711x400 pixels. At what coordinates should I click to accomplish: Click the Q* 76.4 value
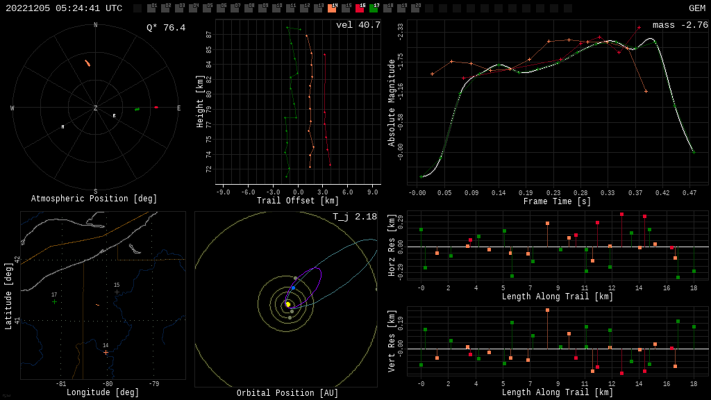[166, 28]
